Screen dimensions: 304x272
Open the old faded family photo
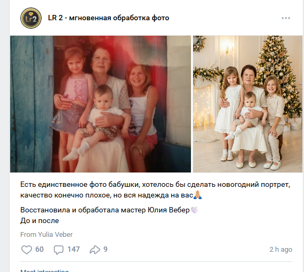click(100, 104)
